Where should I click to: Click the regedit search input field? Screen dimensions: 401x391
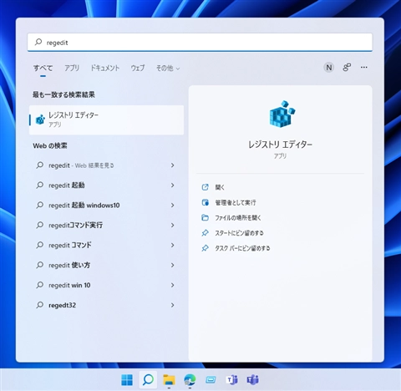(200, 43)
